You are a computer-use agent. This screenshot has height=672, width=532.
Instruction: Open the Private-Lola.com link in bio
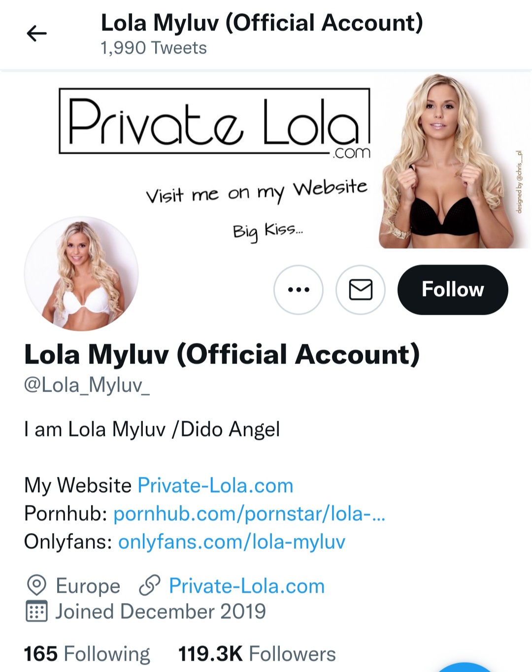(215, 486)
